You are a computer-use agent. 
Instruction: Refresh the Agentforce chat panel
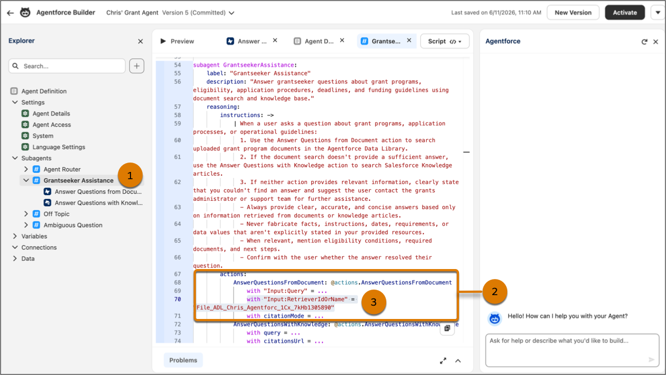[x=644, y=42]
